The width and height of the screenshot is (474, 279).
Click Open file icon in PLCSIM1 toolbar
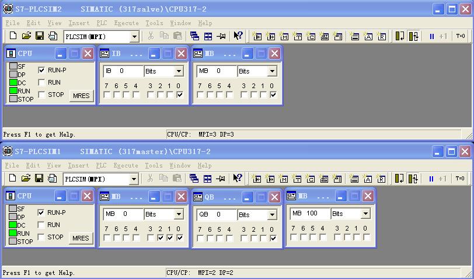pos(26,179)
